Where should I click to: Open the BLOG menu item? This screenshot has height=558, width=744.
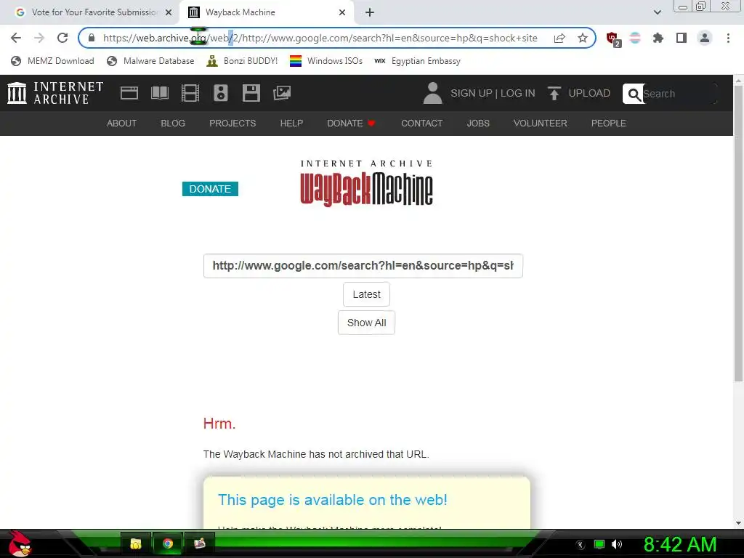click(x=173, y=124)
